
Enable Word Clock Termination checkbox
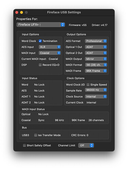pos(40,41)
